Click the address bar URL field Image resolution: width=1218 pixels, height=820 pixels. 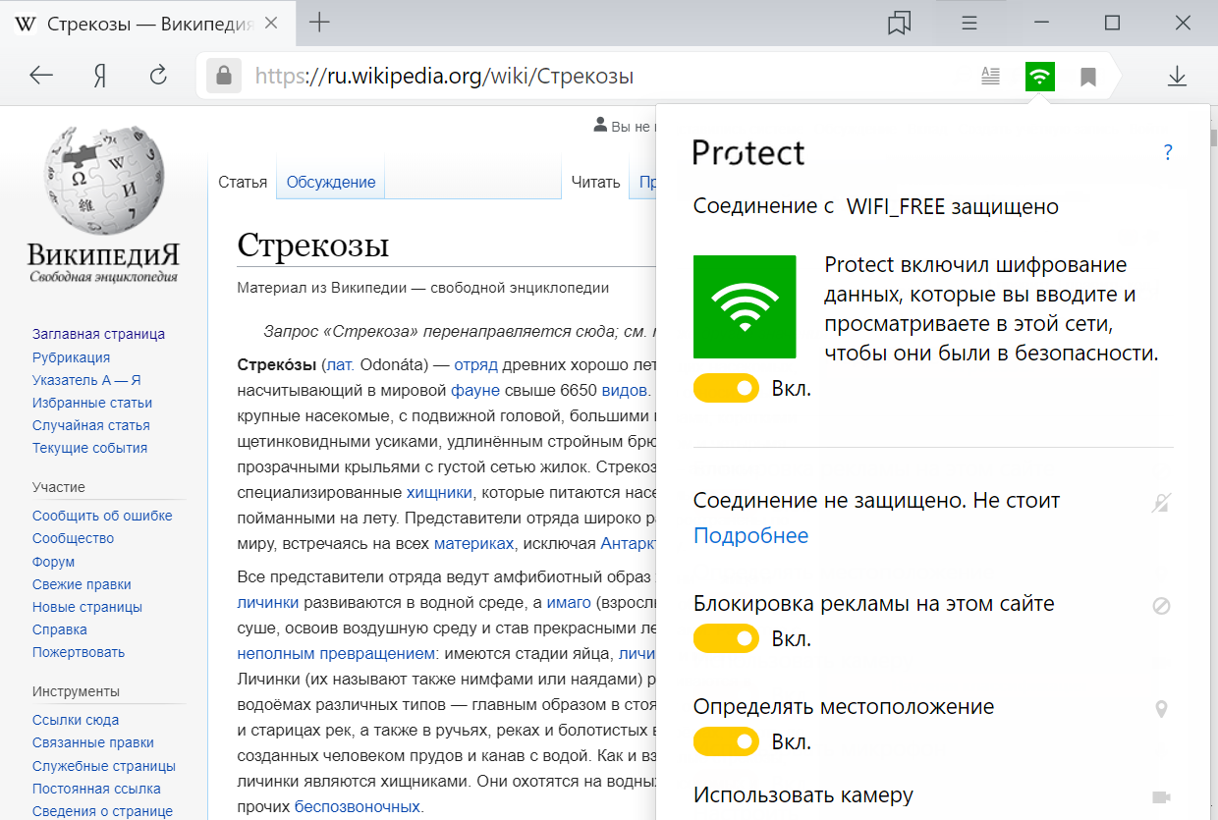pyautogui.click(x=589, y=76)
